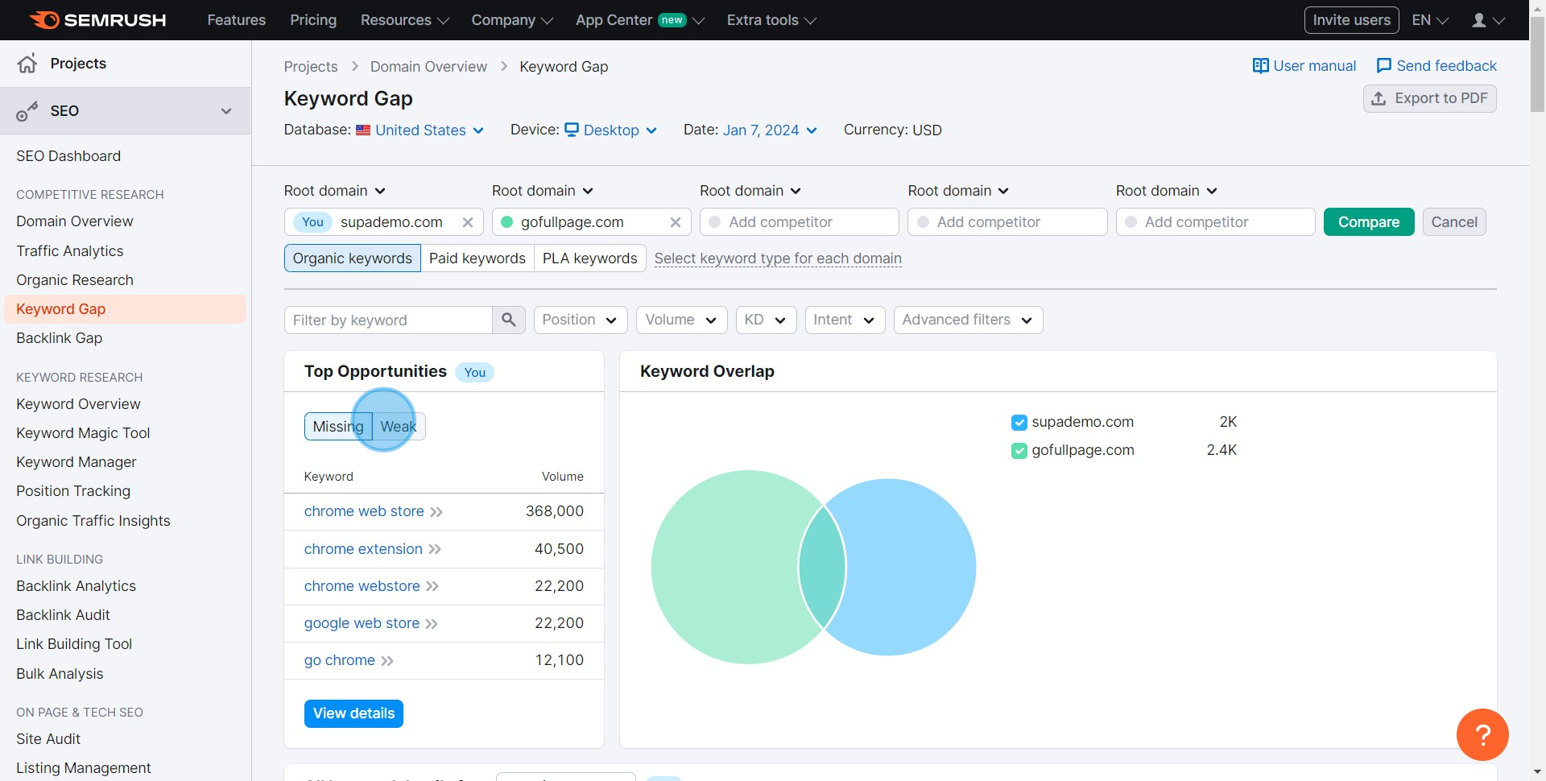Click the third Add competitor input field
The image size is (1546, 781).
[1215, 222]
